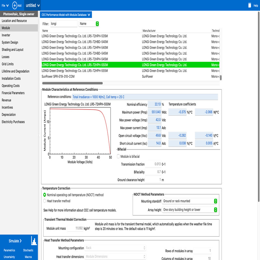Click the module Filter text field

64,24
